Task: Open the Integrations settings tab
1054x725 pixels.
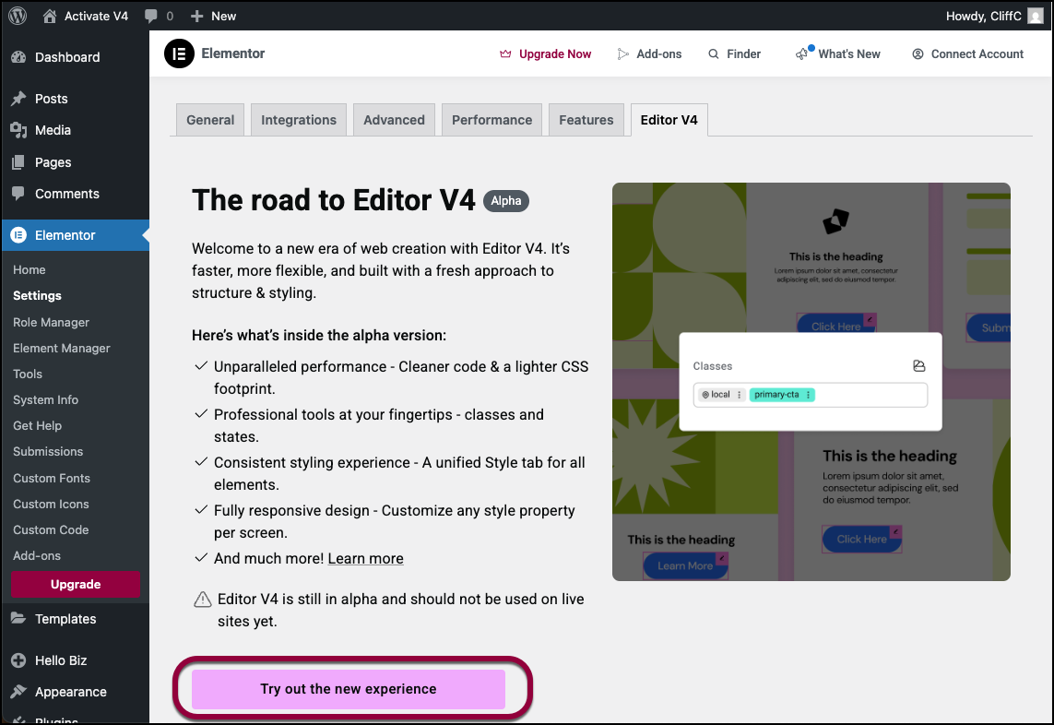Action: [x=298, y=119]
